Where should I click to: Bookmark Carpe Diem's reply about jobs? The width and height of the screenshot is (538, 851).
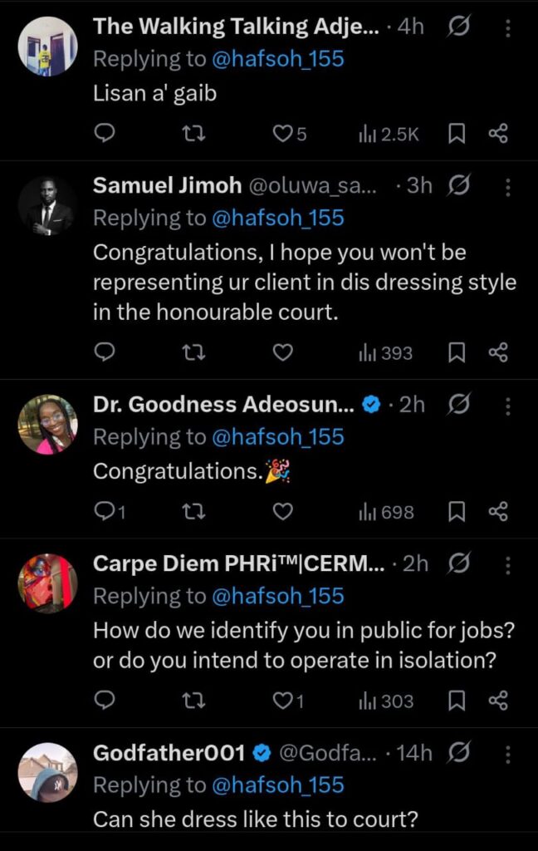pos(457,701)
